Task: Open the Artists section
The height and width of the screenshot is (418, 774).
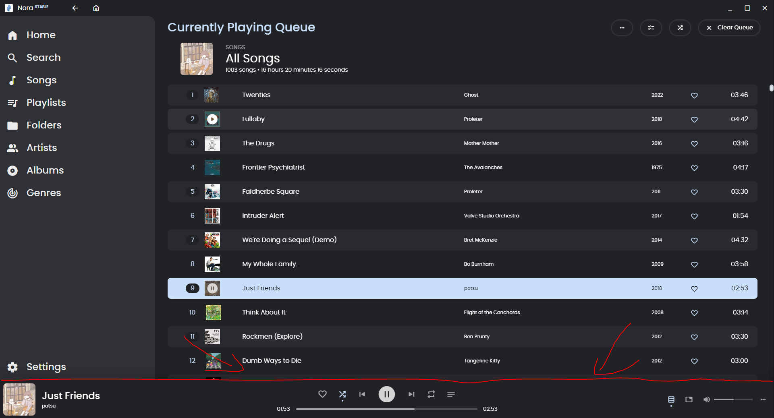Action: [42, 147]
